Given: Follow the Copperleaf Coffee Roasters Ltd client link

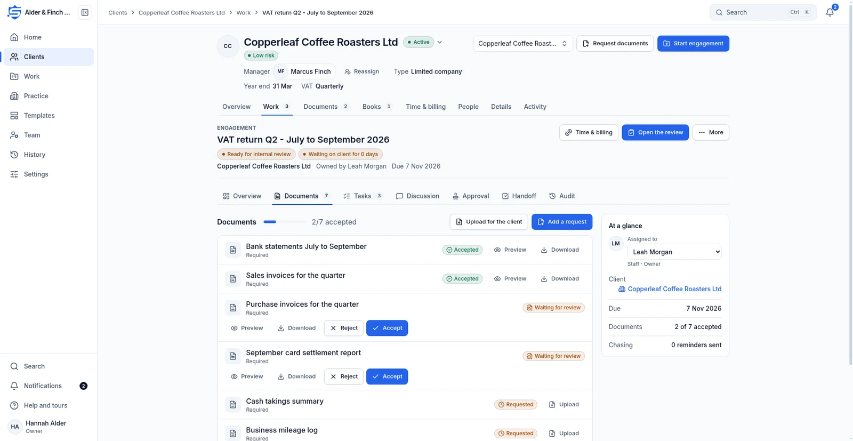Looking at the screenshot, I should [x=670, y=289].
